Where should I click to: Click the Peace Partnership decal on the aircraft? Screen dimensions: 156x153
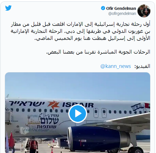(x=41, y=122)
